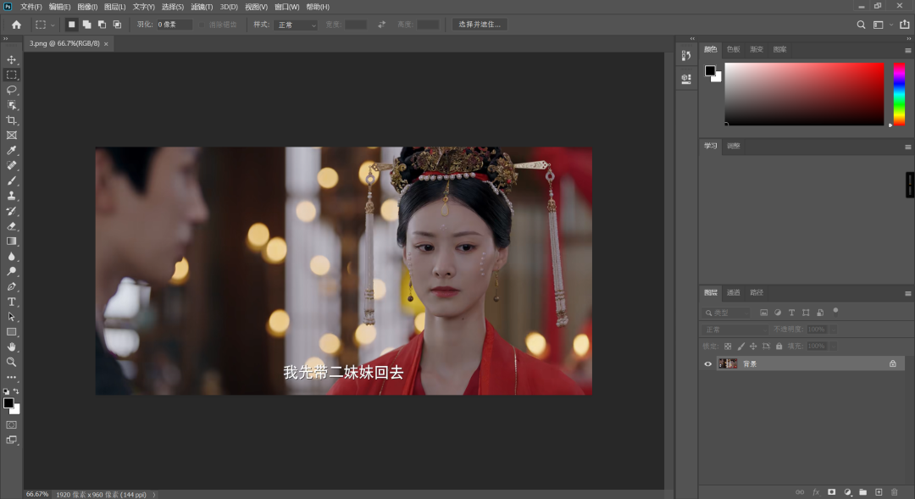Select the Horizontal Type tool
This screenshot has height=499, width=915.
click(11, 302)
